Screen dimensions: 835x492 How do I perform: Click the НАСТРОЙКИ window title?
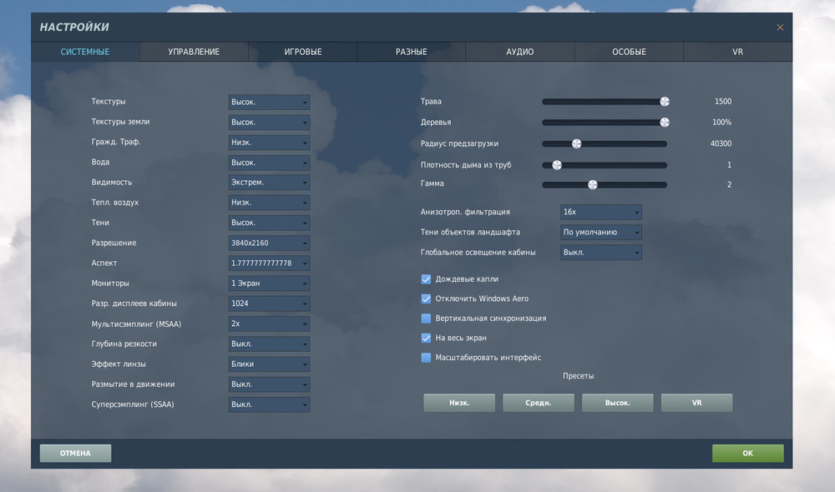[x=74, y=28]
